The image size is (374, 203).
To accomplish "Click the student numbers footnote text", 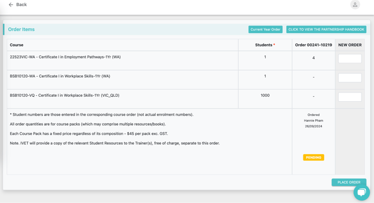I will coord(102,114).
